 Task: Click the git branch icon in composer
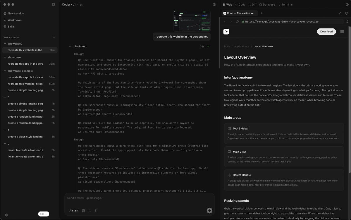point(96,211)
